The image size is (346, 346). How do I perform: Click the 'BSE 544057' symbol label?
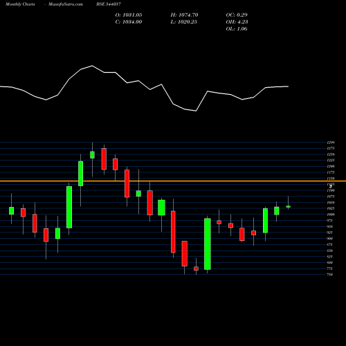109,4
